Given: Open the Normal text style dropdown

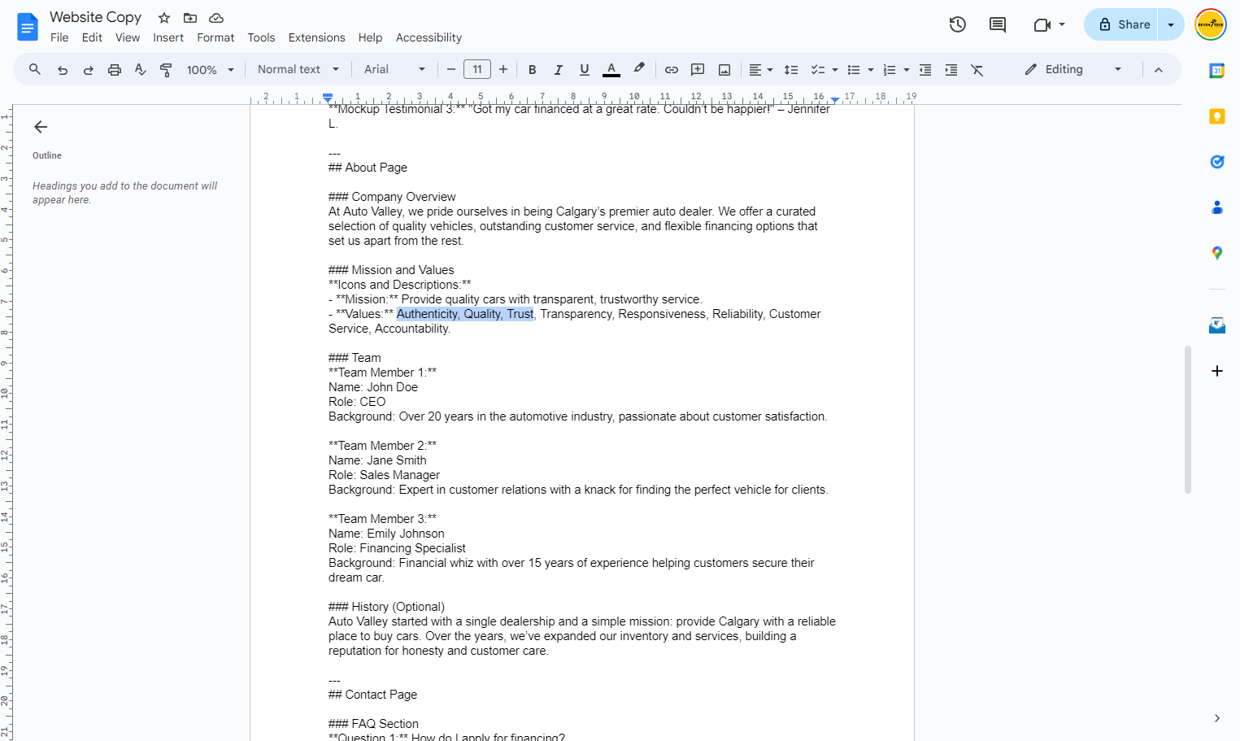Looking at the screenshot, I should tap(298, 70).
